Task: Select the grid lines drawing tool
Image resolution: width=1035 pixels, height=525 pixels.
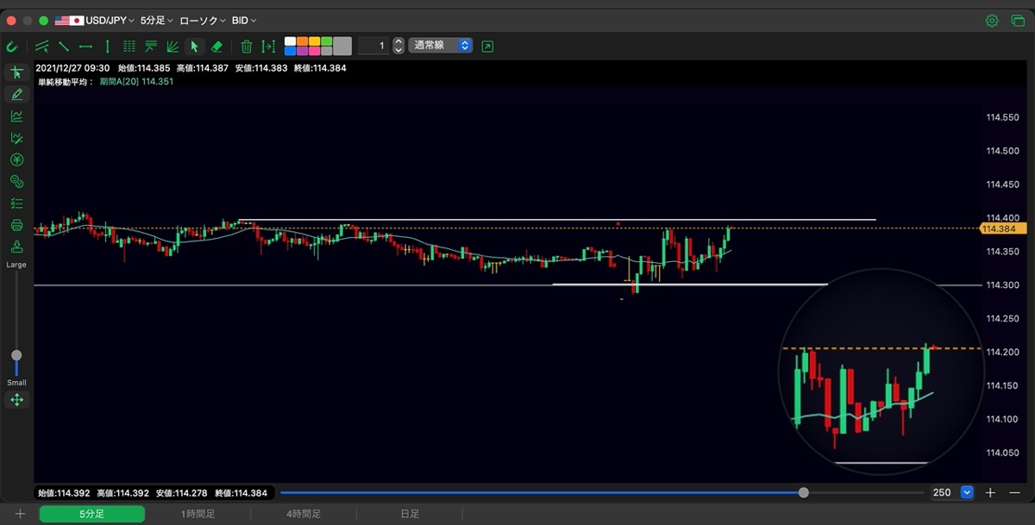Action: pos(129,46)
